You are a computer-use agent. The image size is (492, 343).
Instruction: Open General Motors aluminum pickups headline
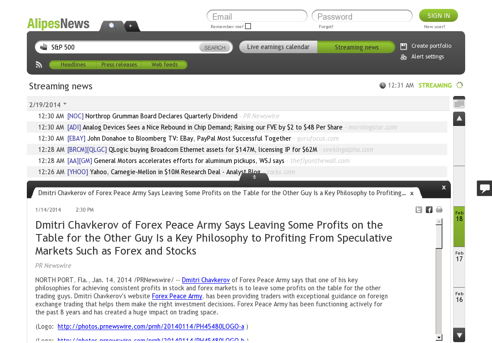pyautogui.click(x=189, y=161)
